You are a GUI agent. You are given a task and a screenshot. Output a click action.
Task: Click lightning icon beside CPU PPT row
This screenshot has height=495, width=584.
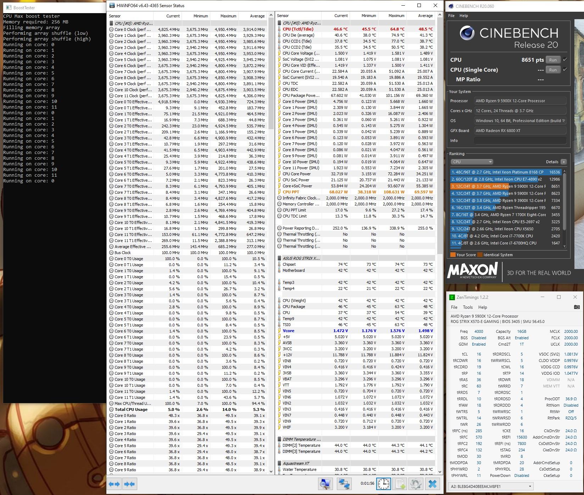279,192
